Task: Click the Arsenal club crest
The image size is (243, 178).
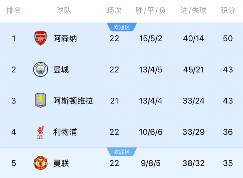Action: (x=41, y=38)
